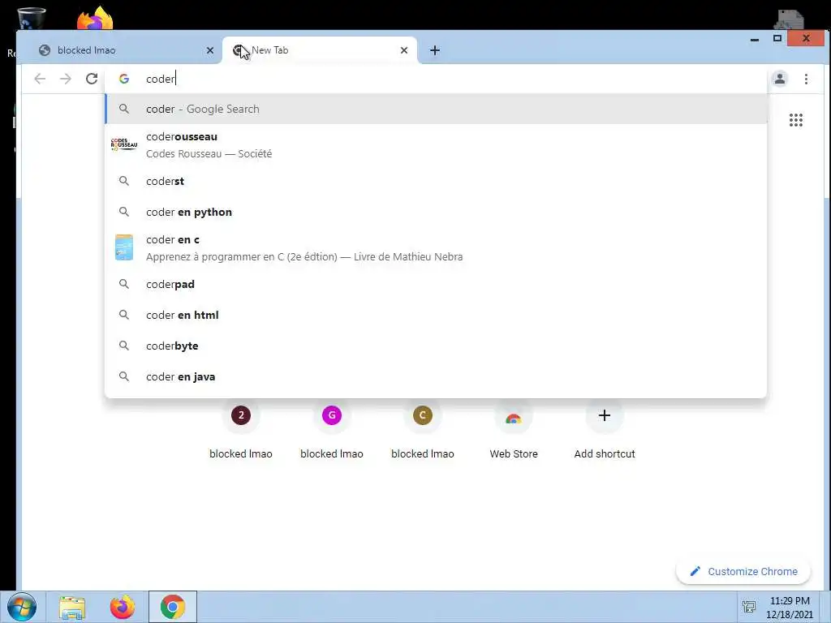
Task: Open the Firefox desktop shortcut icon
Action: point(94,18)
